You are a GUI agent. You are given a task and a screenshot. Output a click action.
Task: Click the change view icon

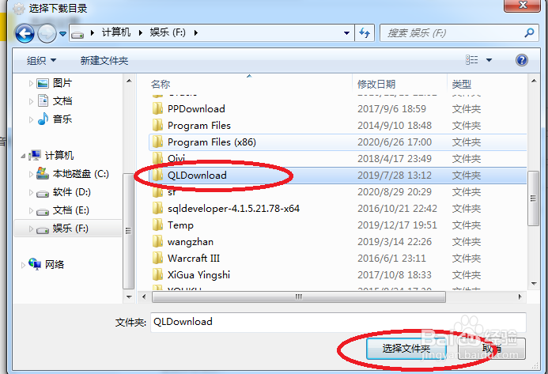[x=472, y=60]
